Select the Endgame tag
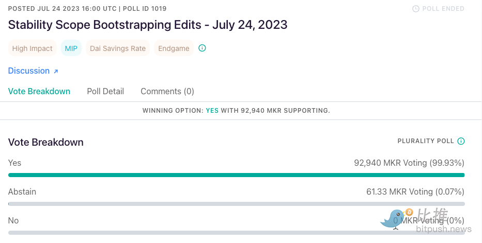482x243 pixels. 174,48
